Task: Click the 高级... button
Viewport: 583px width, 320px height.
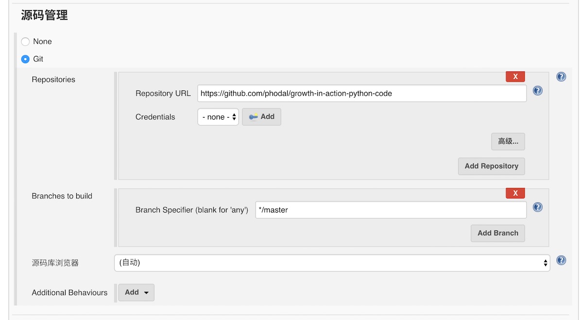Action: tap(508, 142)
